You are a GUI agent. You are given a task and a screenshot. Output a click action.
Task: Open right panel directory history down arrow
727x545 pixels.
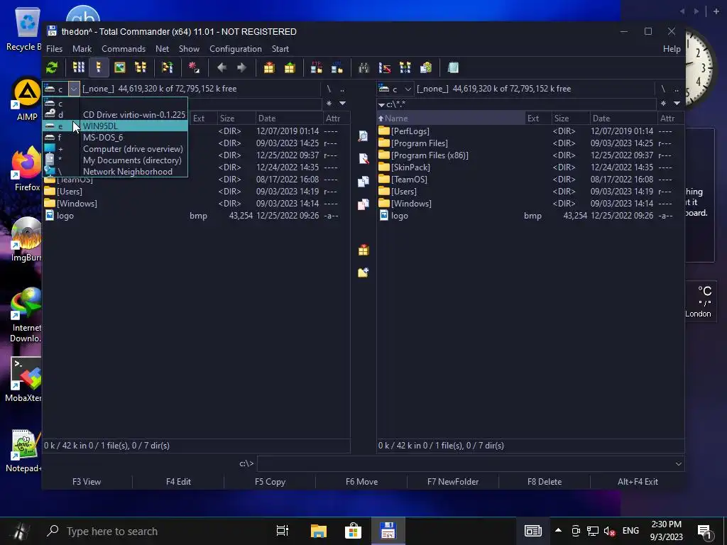click(x=677, y=104)
